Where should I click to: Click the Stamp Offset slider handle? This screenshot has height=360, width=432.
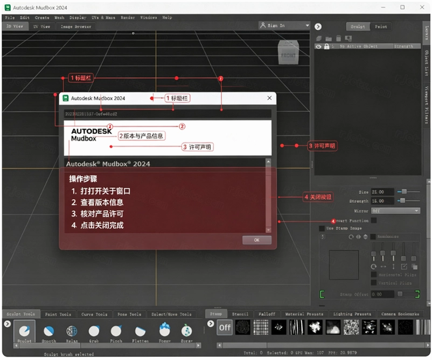click(x=400, y=294)
